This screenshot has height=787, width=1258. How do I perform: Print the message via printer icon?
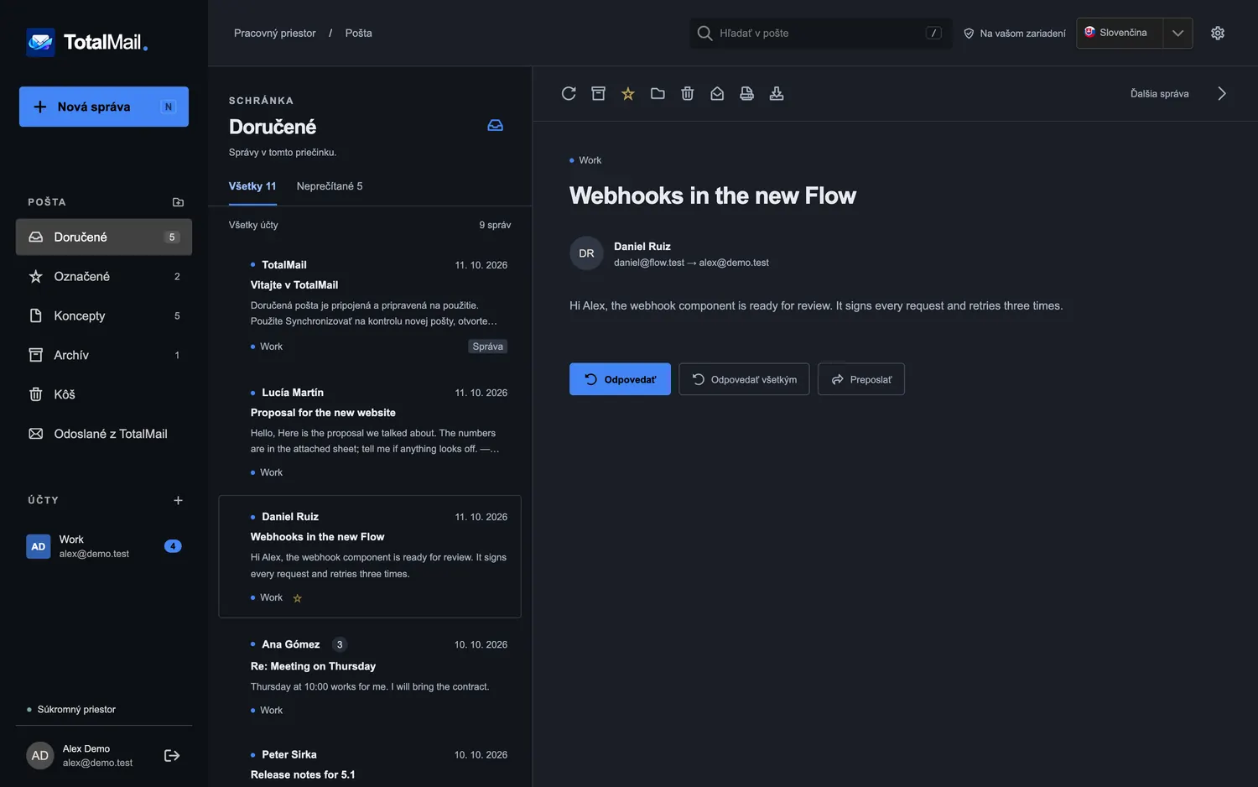[x=747, y=94]
